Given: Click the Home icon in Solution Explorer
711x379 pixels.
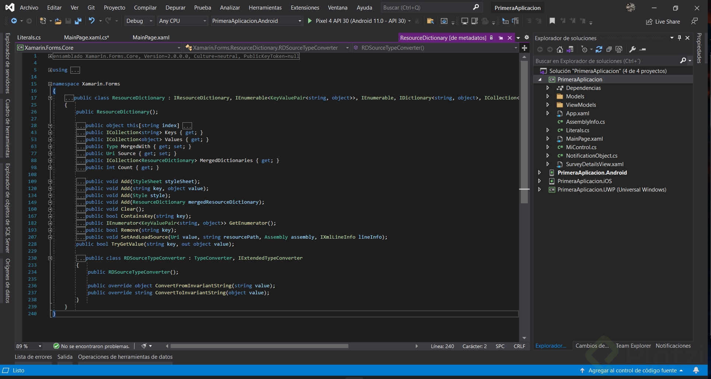Looking at the screenshot, I should coord(560,49).
